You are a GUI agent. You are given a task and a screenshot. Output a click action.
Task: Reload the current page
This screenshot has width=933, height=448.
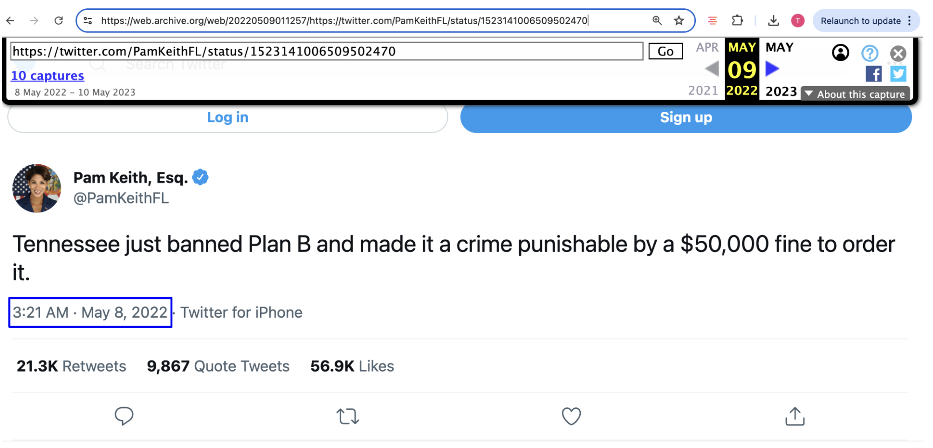click(x=59, y=20)
